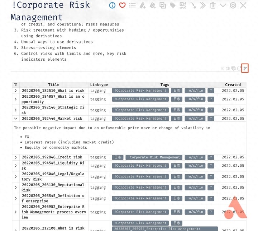Expand the What is risk row

[x=15, y=91]
